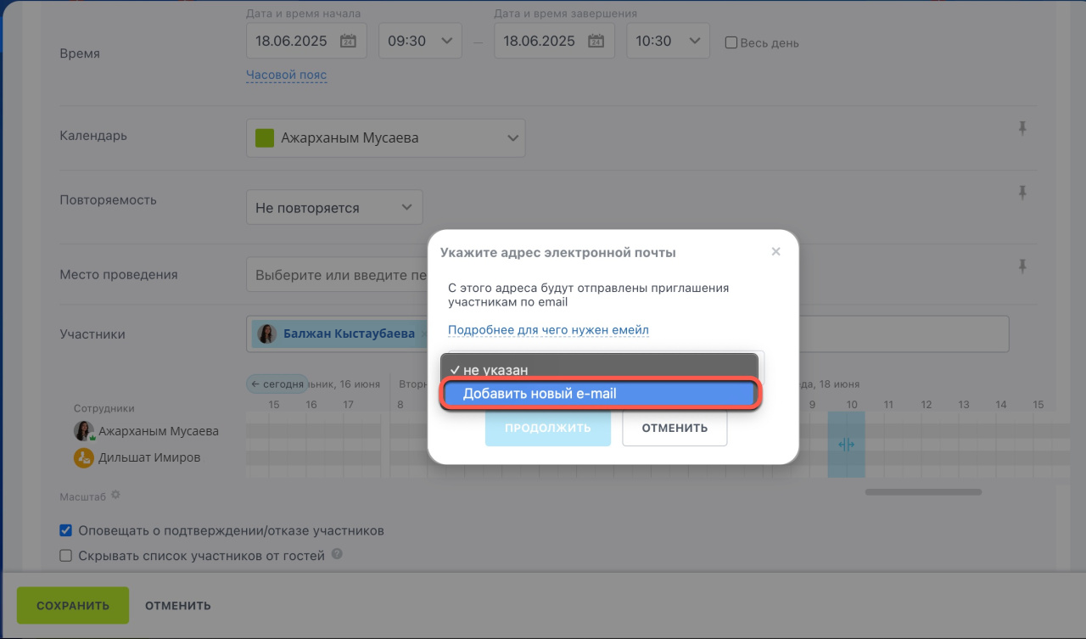The image size is (1086, 639).
Task: Click help icon next to Скрывать список участников
Action: (x=337, y=555)
